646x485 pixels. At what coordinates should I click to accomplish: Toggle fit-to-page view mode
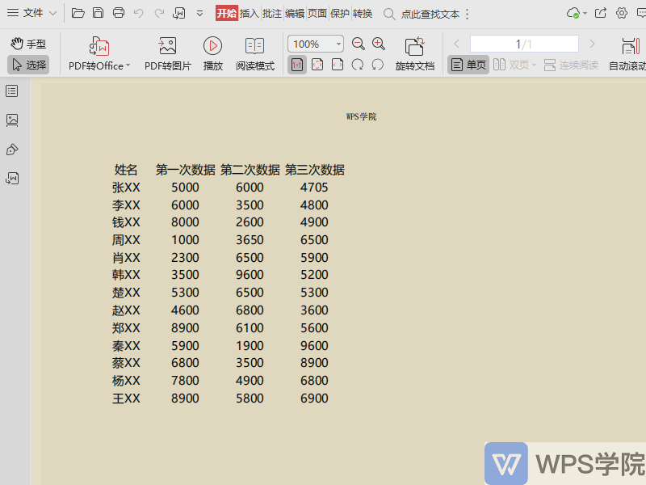pyautogui.click(x=317, y=64)
